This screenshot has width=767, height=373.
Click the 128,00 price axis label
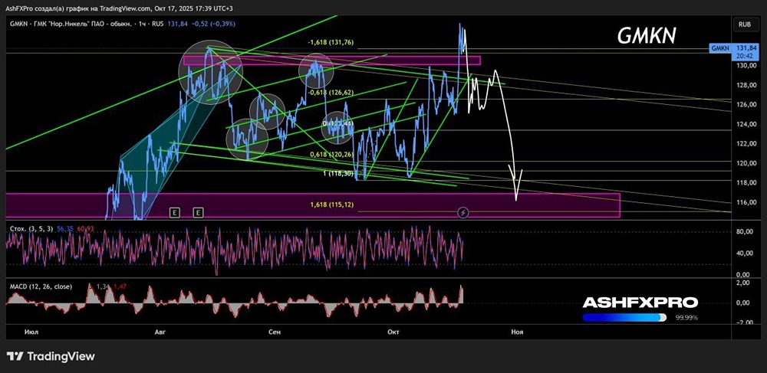pos(745,86)
